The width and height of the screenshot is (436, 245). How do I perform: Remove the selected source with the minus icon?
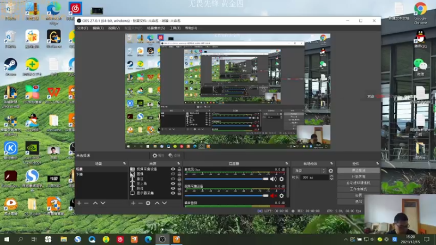click(141, 203)
